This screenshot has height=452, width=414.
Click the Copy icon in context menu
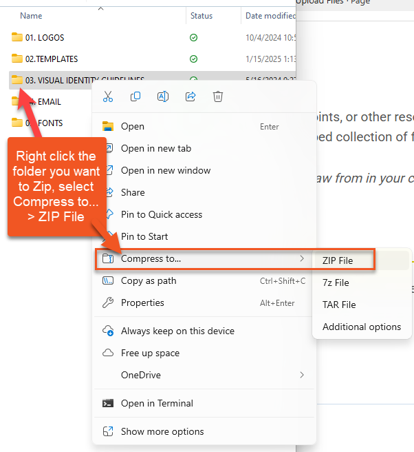click(135, 97)
